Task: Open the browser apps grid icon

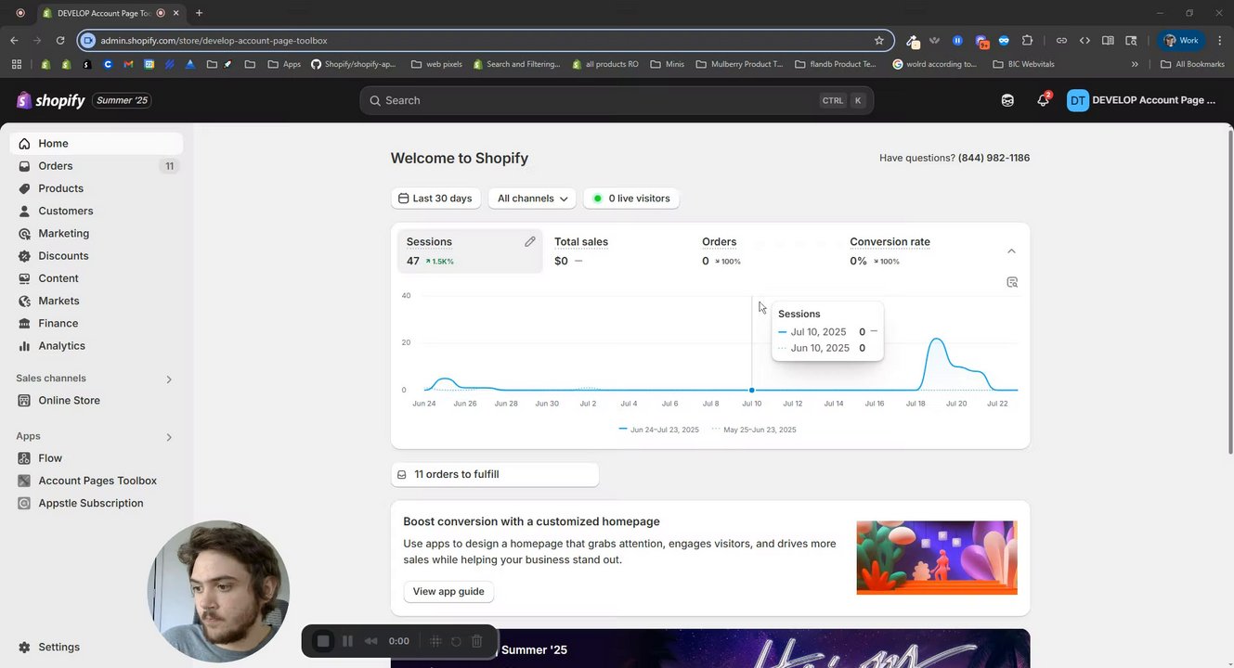Action: point(16,64)
